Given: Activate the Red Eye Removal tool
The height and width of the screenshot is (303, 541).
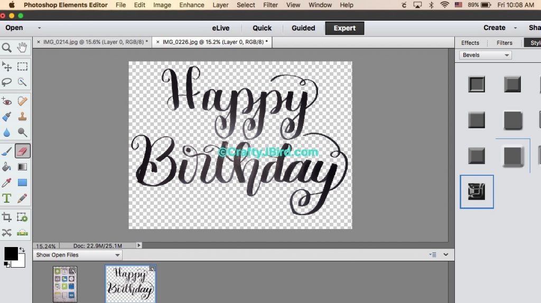Looking at the screenshot, I should pyautogui.click(x=7, y=101).
